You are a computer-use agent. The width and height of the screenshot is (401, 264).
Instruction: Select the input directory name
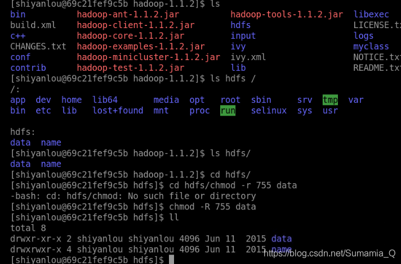coord(243,36)
